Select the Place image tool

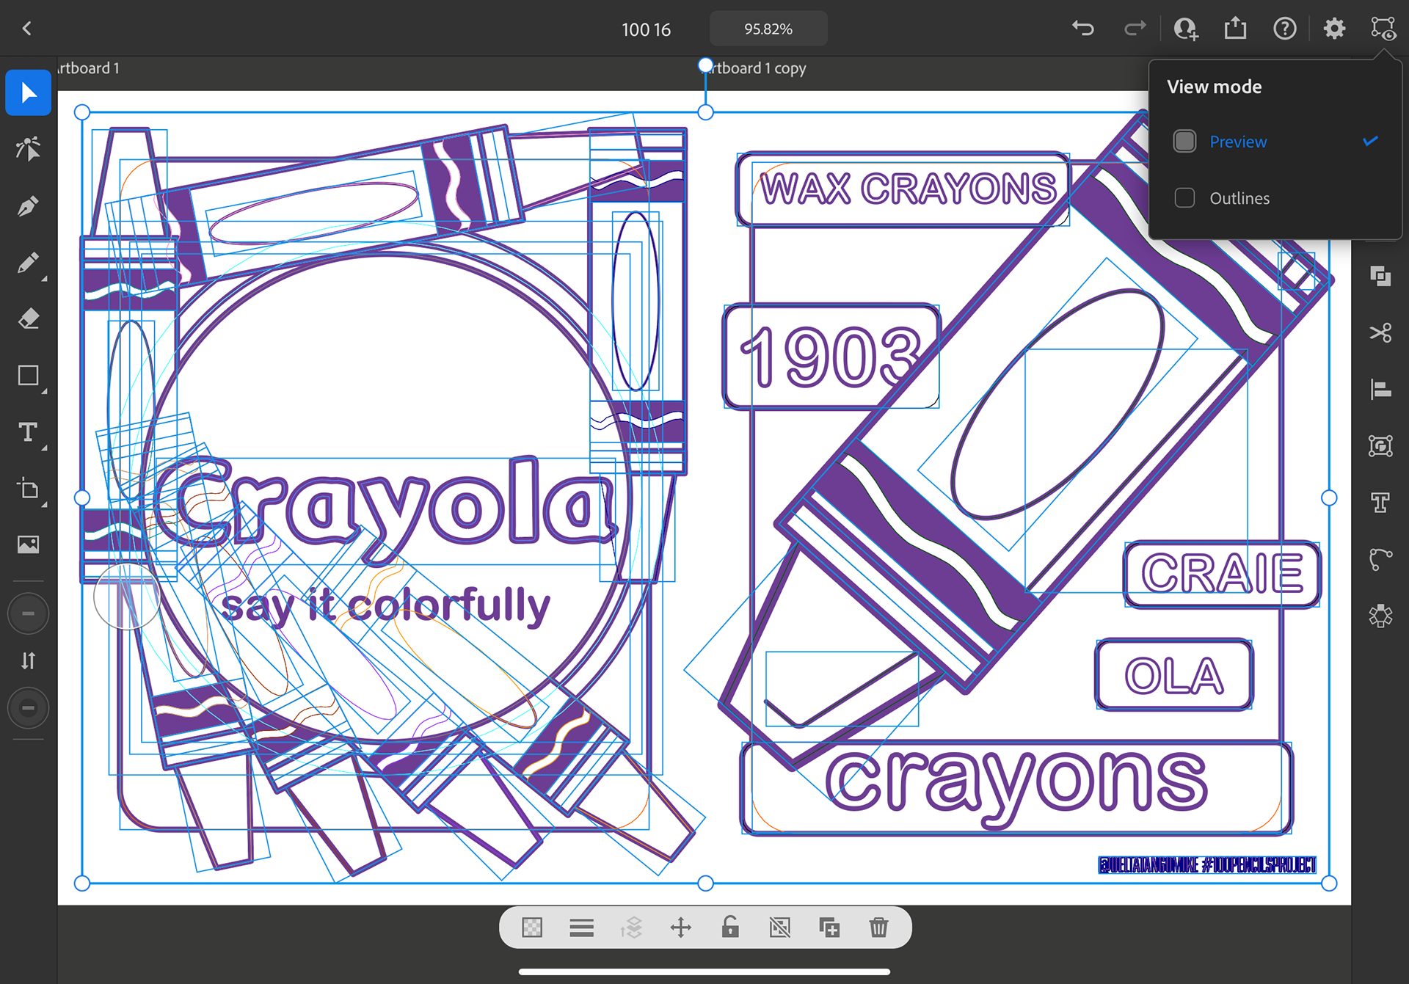pos(28,545)
